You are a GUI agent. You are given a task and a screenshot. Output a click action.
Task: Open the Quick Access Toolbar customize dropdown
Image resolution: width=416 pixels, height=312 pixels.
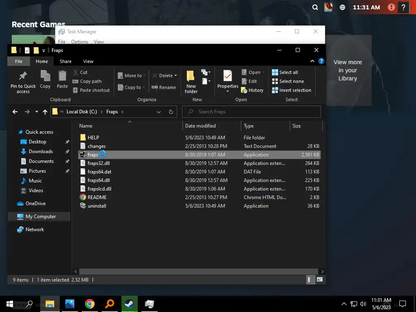click(43, 50)
